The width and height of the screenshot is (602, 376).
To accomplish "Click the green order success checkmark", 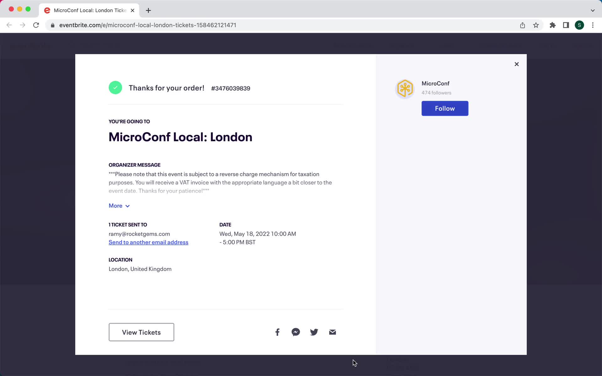I will (x=115, y=88).
